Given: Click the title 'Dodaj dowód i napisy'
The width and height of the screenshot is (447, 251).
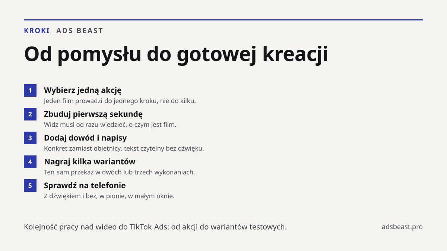Looking at the screenshot, I should click(85, 138).
